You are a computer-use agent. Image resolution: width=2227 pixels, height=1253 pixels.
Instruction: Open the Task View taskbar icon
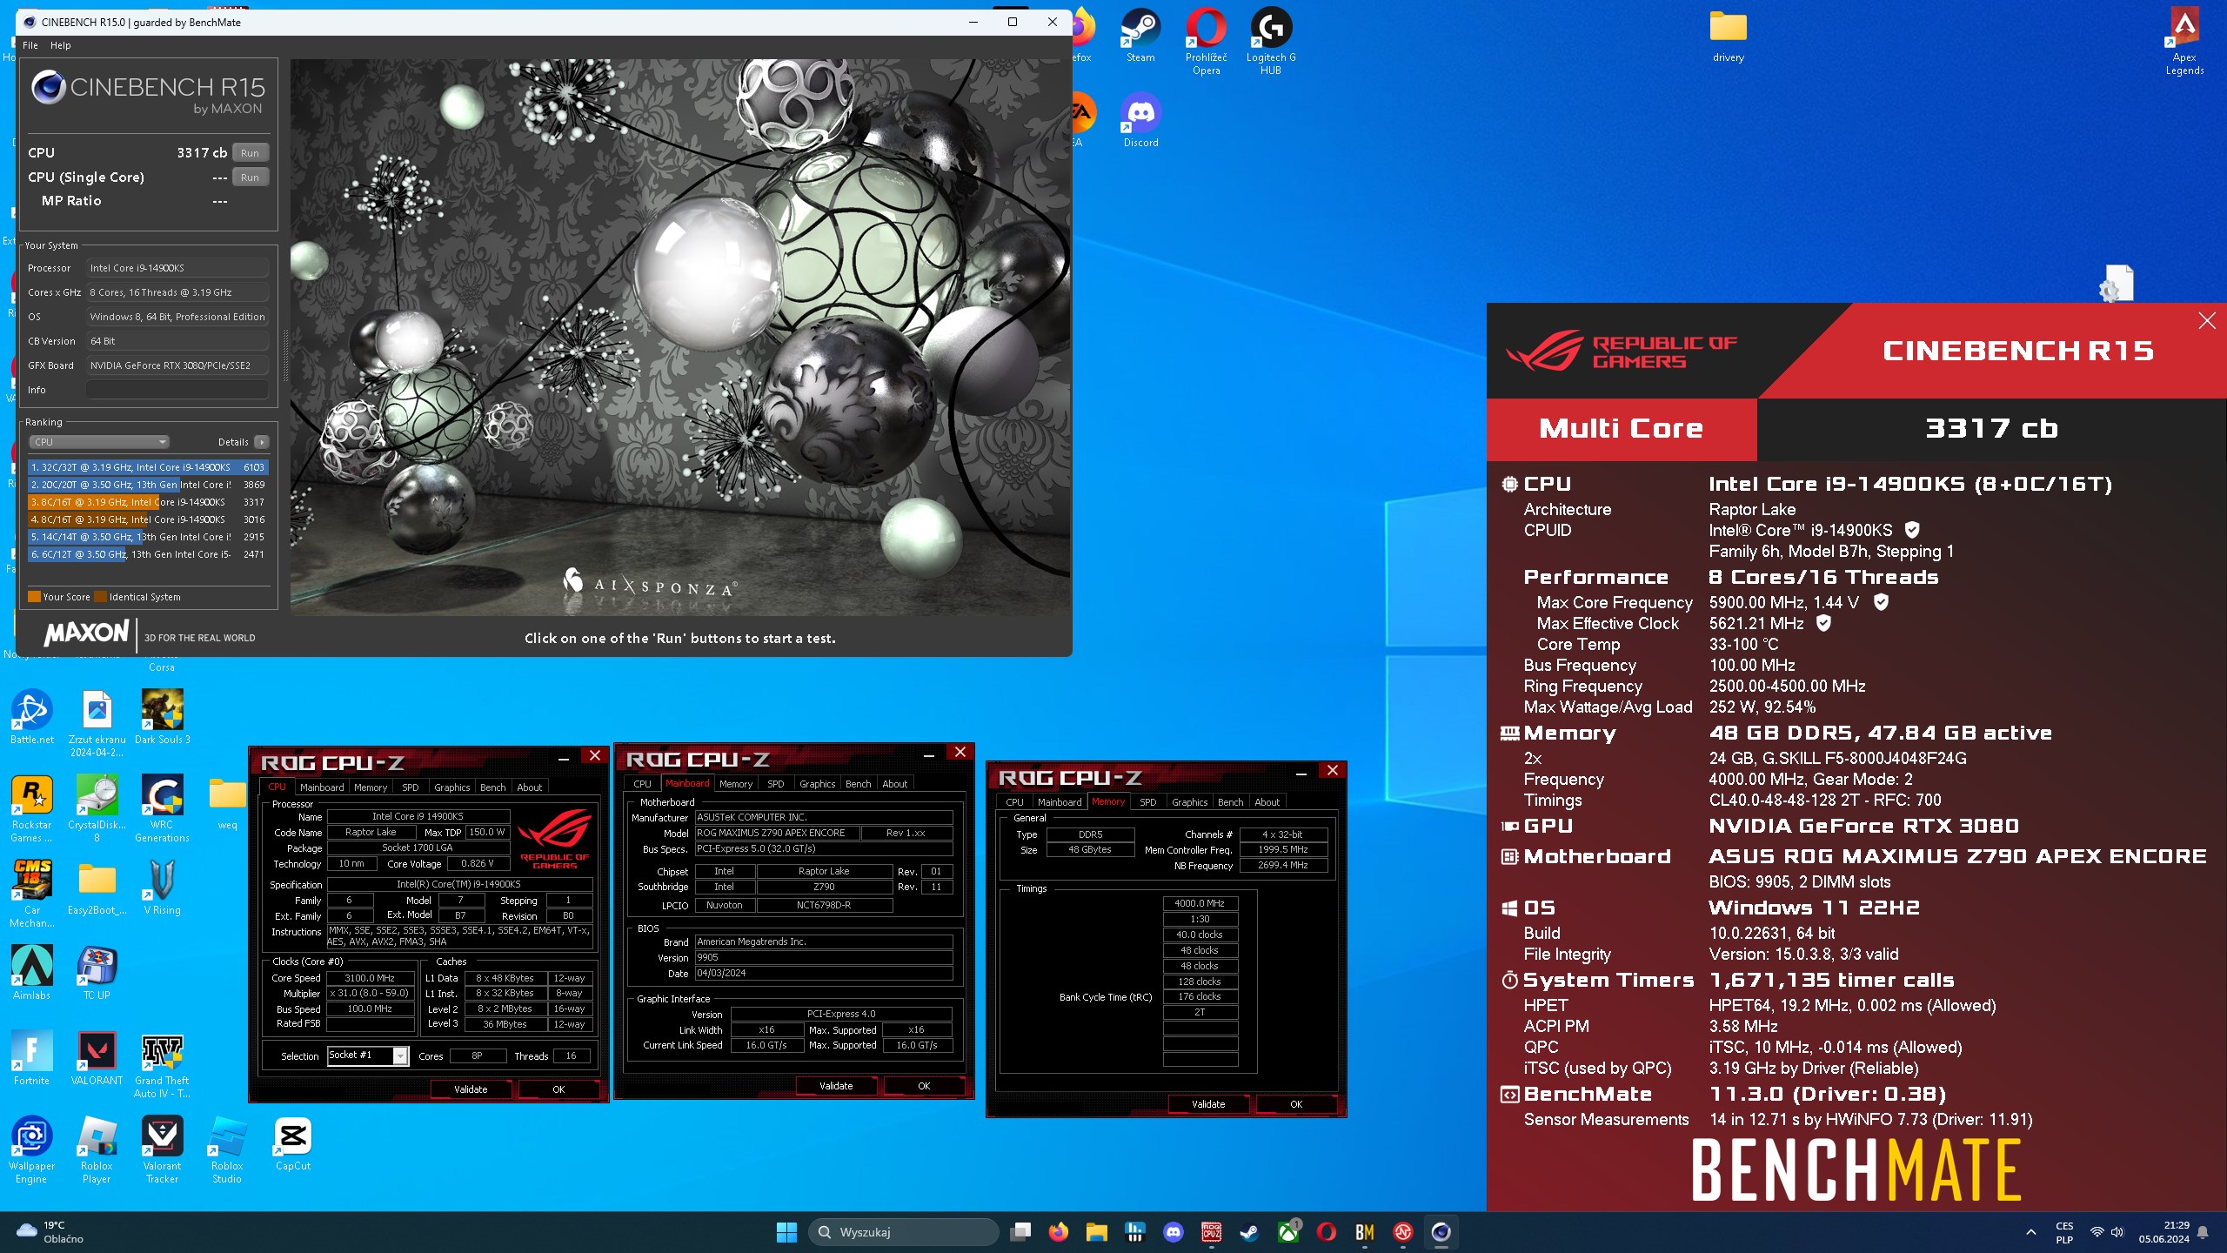click(x=1020, y=1232)
